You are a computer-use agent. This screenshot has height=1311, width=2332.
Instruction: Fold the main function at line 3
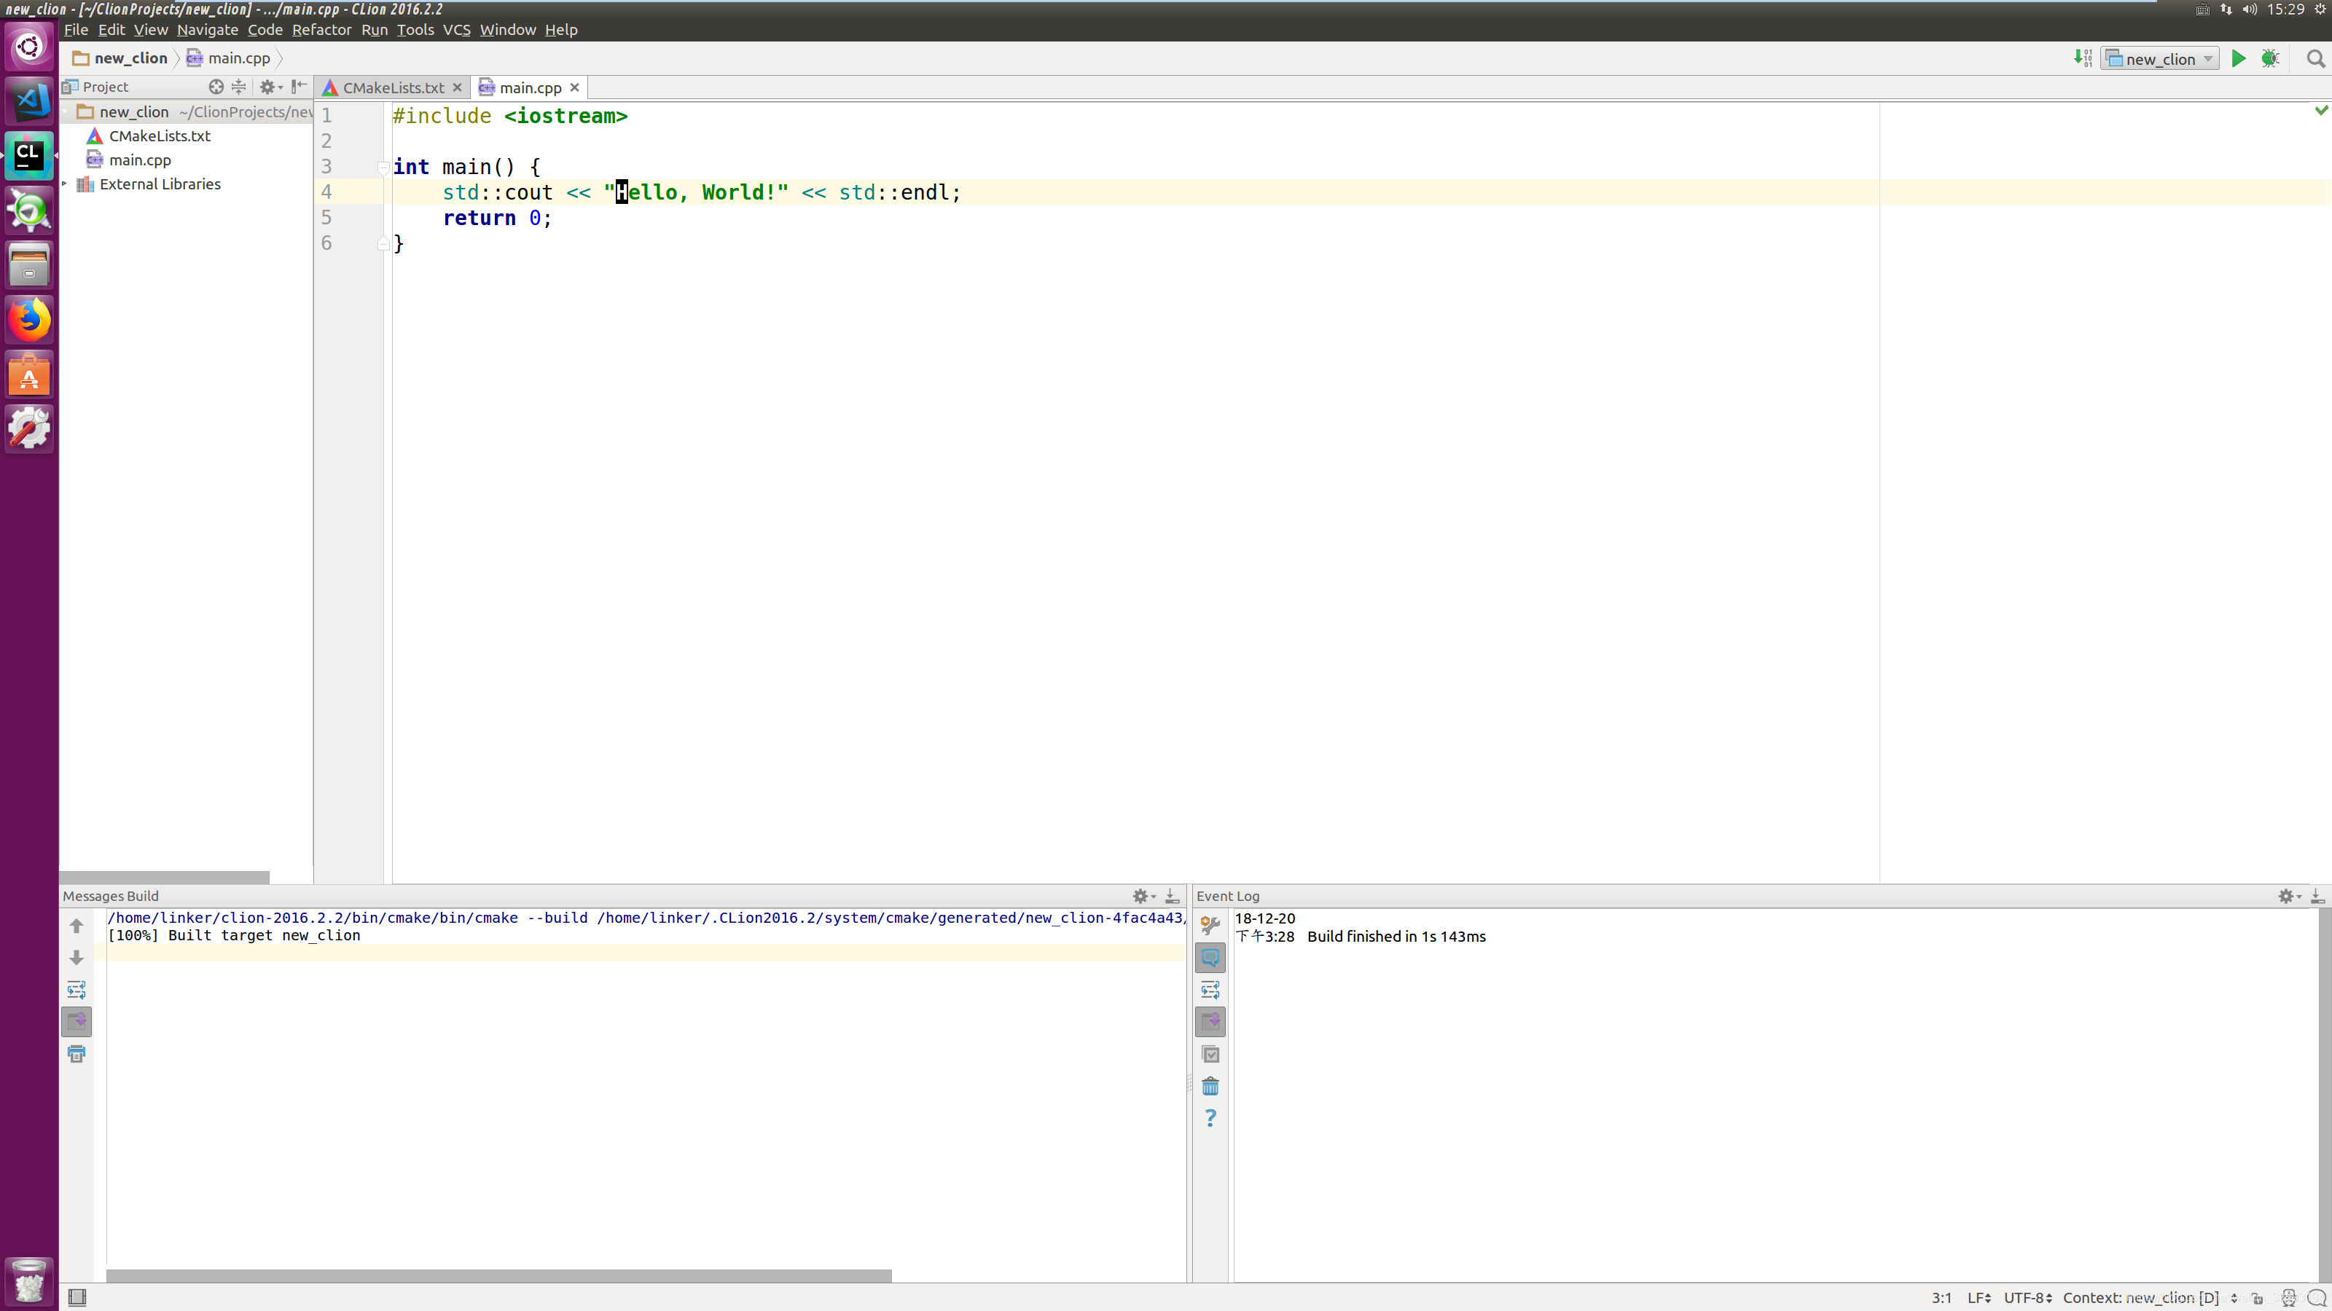tap(383, 167)
